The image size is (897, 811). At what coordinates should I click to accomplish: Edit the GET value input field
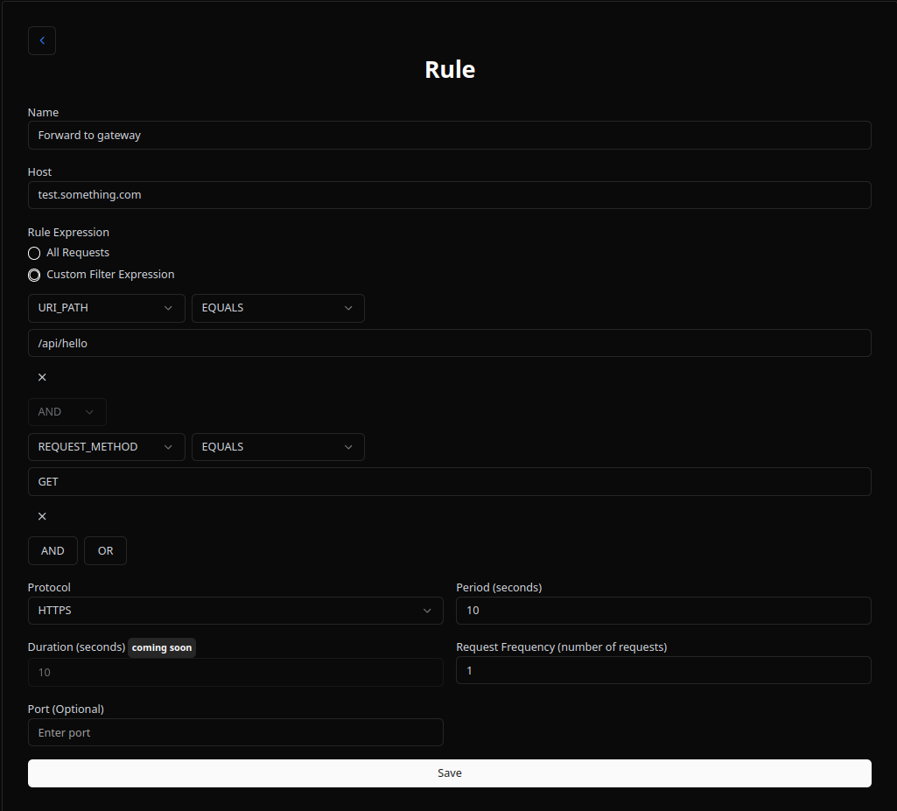click(449, 482)
